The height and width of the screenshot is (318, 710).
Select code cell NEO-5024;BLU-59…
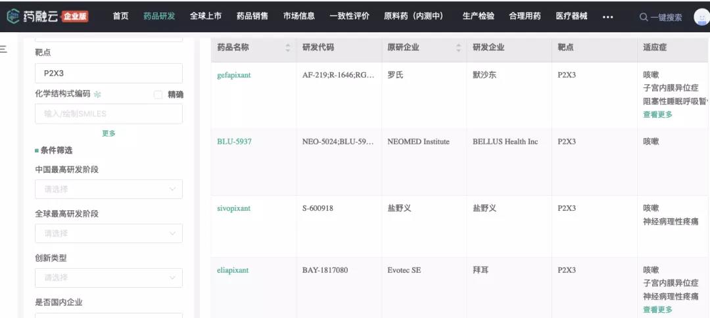coord(339,141)
